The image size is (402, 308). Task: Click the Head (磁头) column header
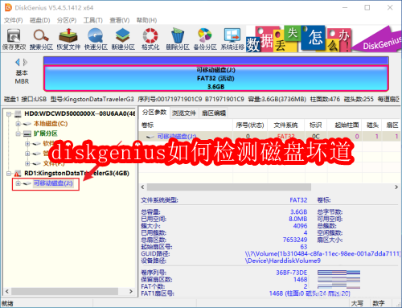[372, 125]
